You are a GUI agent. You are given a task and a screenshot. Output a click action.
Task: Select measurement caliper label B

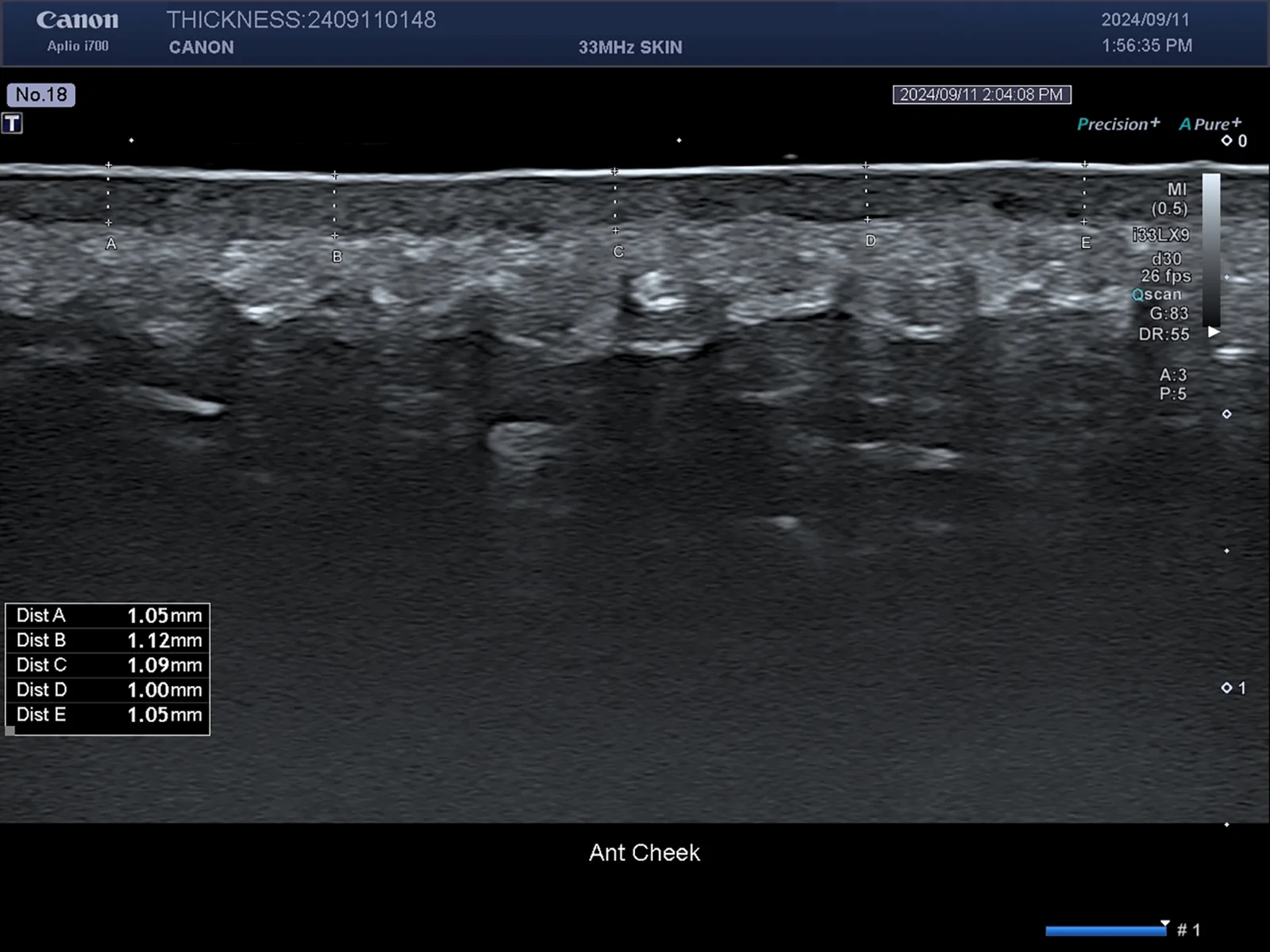(337, 257)
